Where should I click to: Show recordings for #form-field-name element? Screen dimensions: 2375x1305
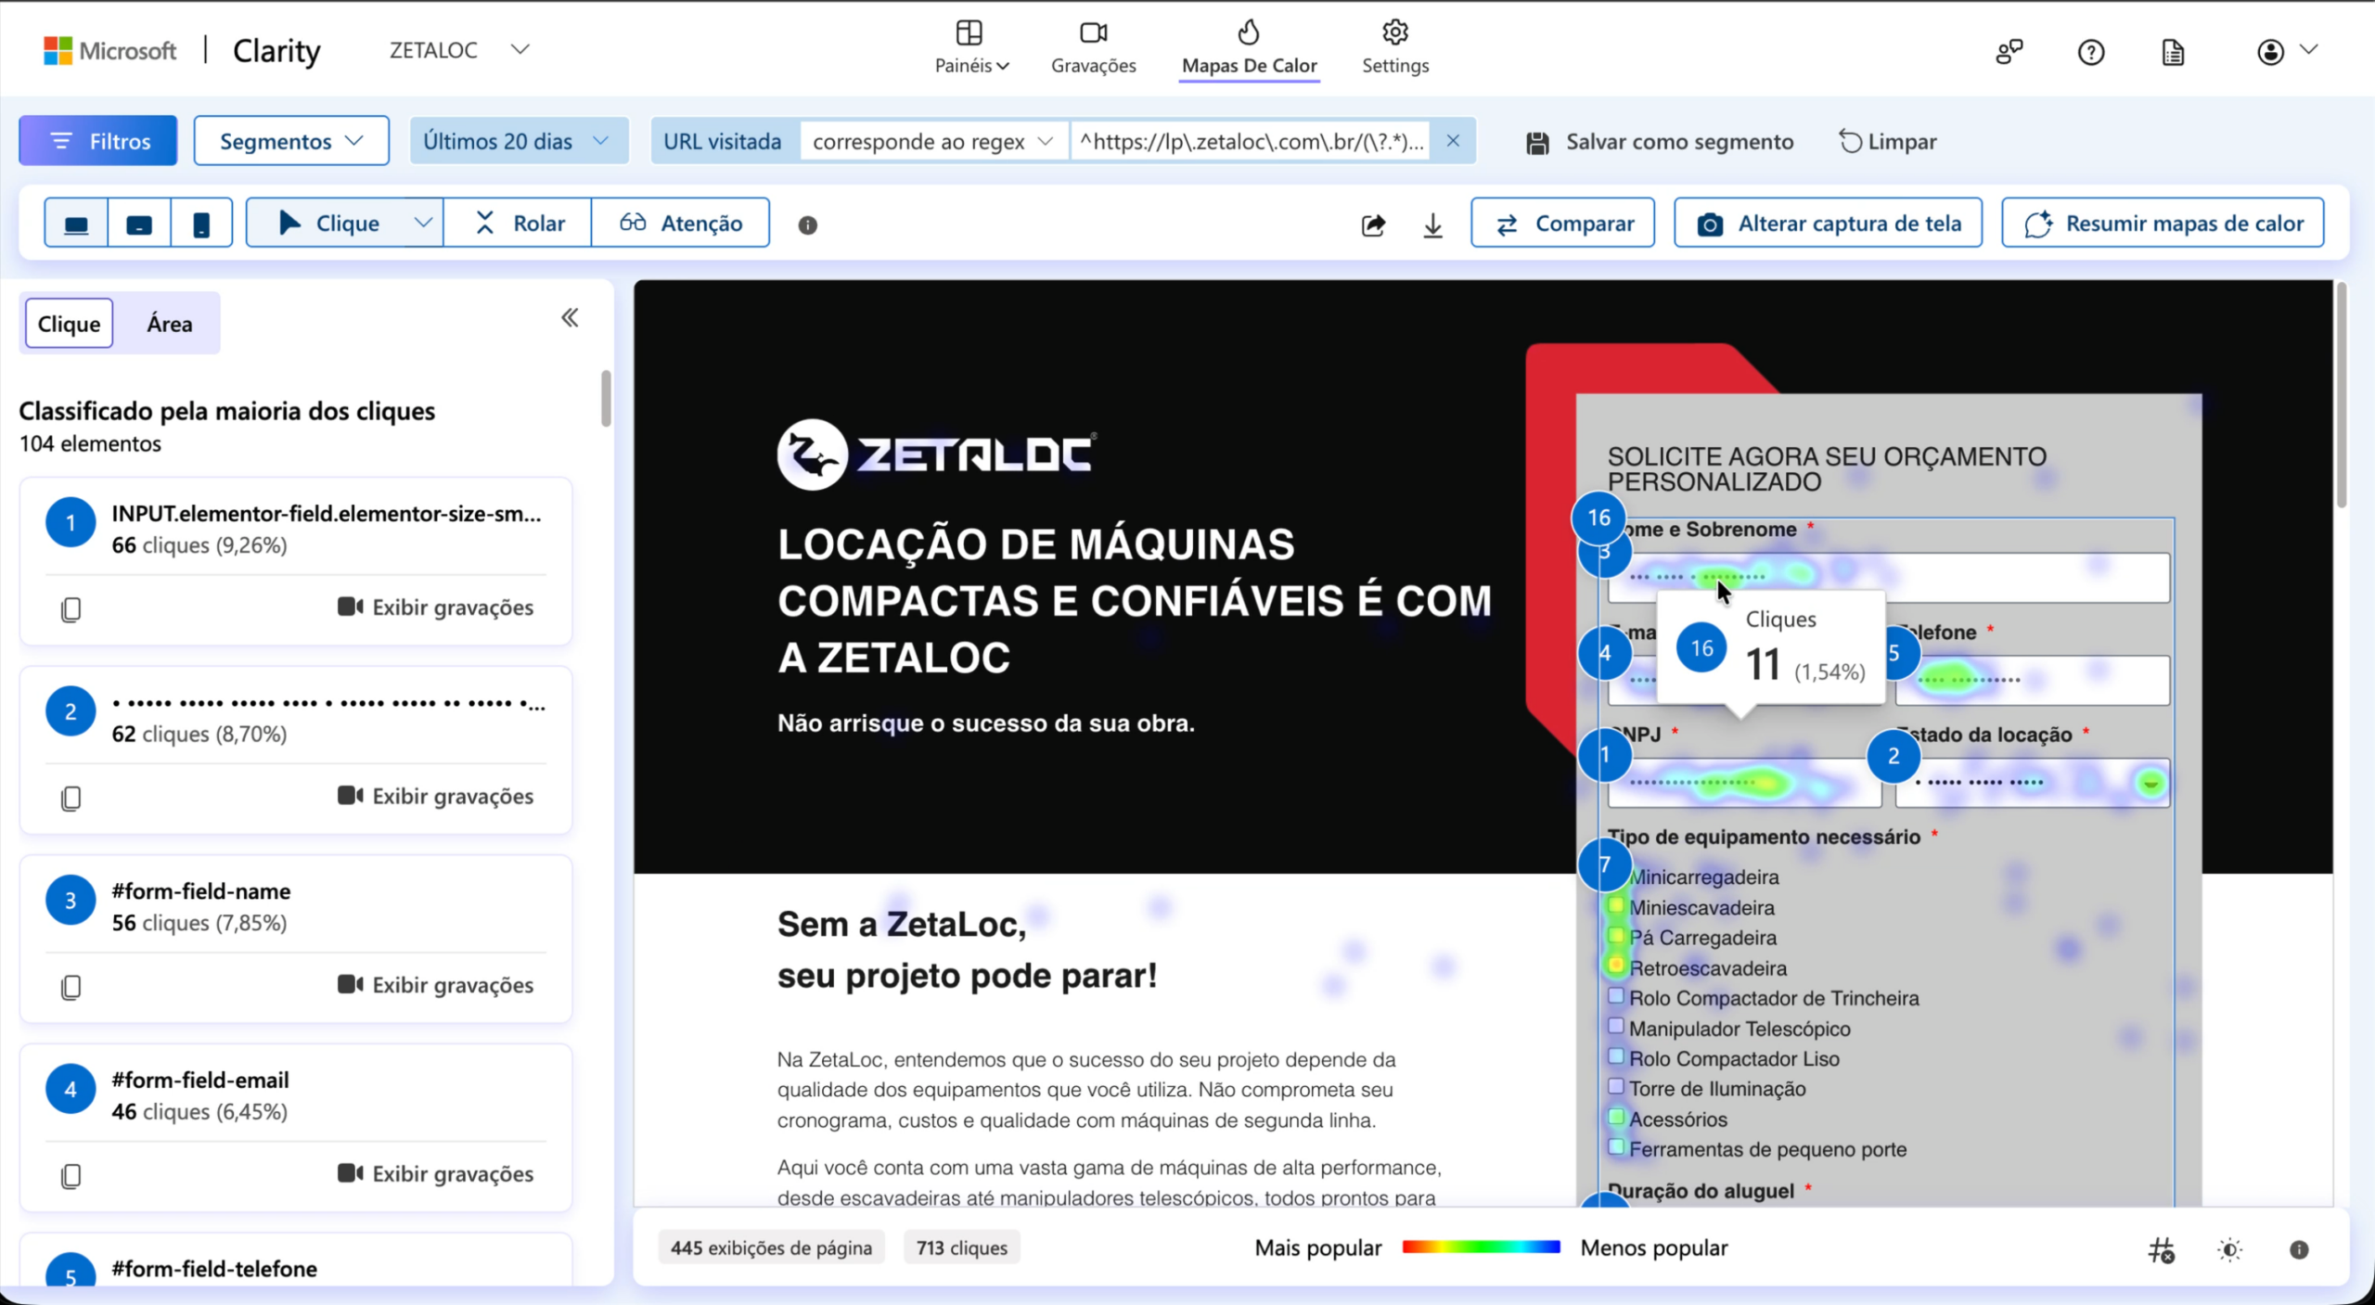435,985
